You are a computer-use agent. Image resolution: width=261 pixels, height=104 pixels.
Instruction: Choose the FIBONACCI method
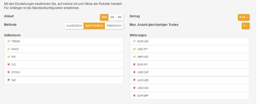pyautogui.click(x=114, y=26)
